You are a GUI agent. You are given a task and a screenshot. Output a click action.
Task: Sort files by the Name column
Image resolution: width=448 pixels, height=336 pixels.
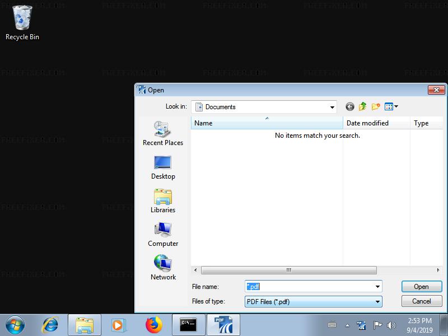267,123
